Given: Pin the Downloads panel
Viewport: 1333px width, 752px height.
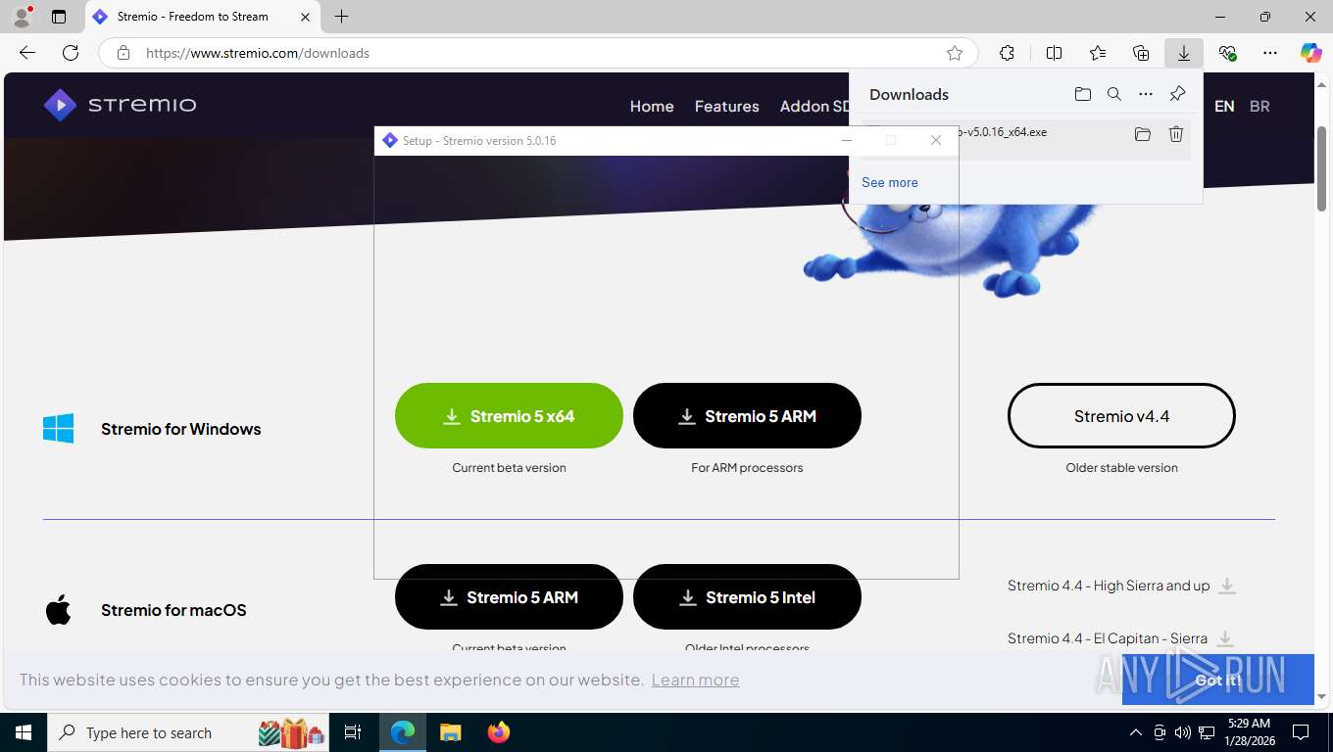Looking at the screenshot, I should coord(1177,94).
